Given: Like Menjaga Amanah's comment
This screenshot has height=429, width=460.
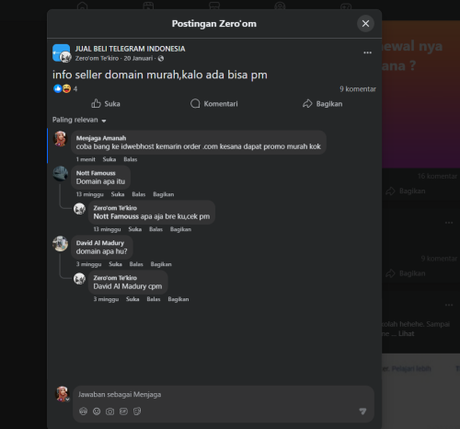Looking at the screenshot, I should [x=109, y=159].
